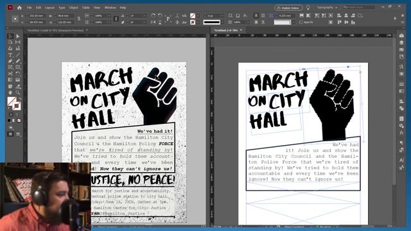Select the Note tool
The image size is (411, 231).
(x=10, y=87)
